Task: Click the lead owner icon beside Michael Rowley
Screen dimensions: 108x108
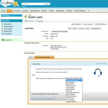Action: (51, 31)
